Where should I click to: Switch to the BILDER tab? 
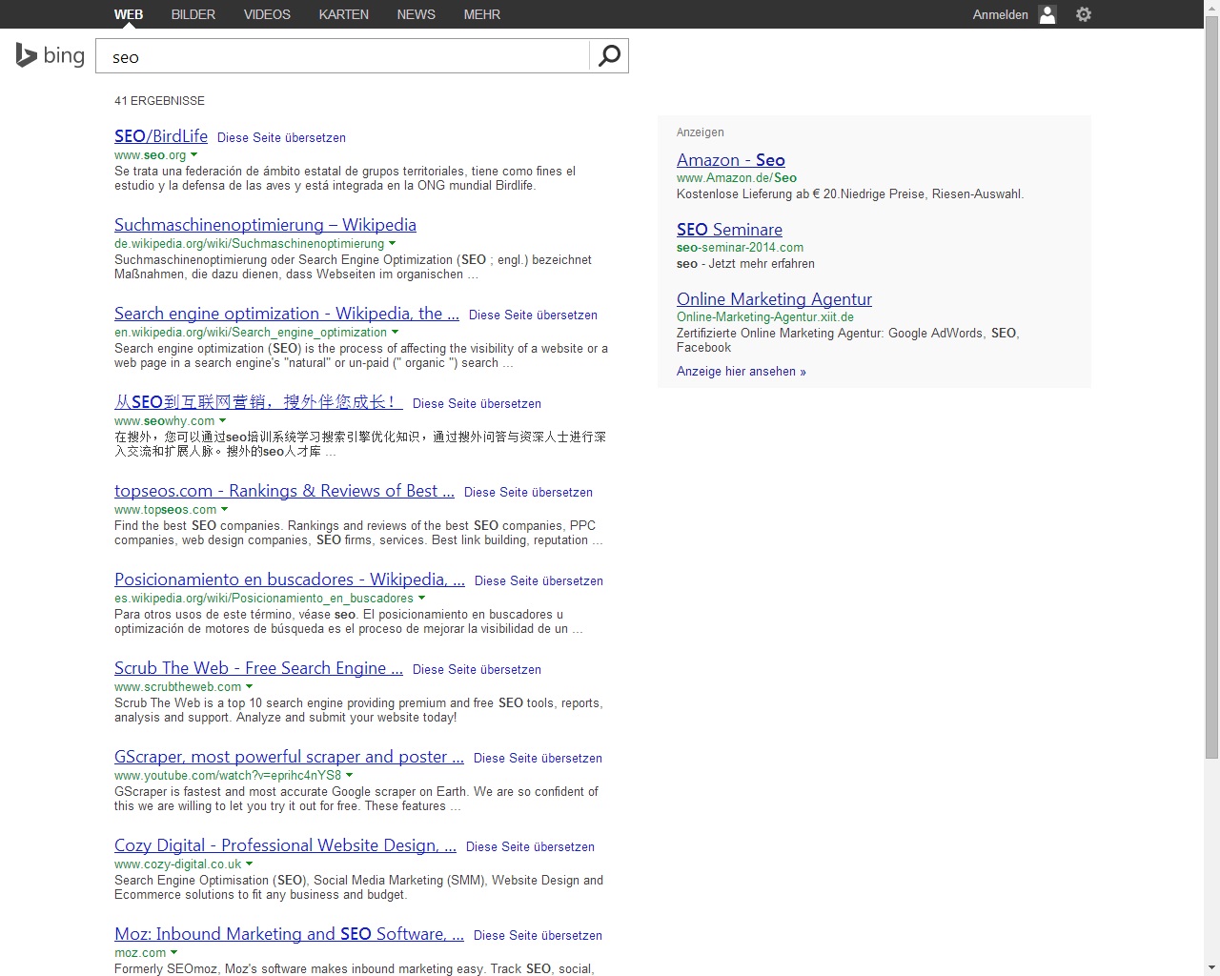click(193, 14)
